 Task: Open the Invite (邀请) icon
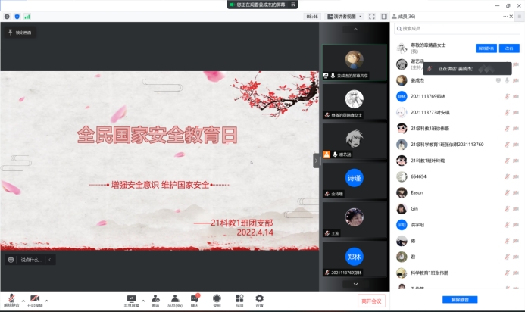[155, 299]
